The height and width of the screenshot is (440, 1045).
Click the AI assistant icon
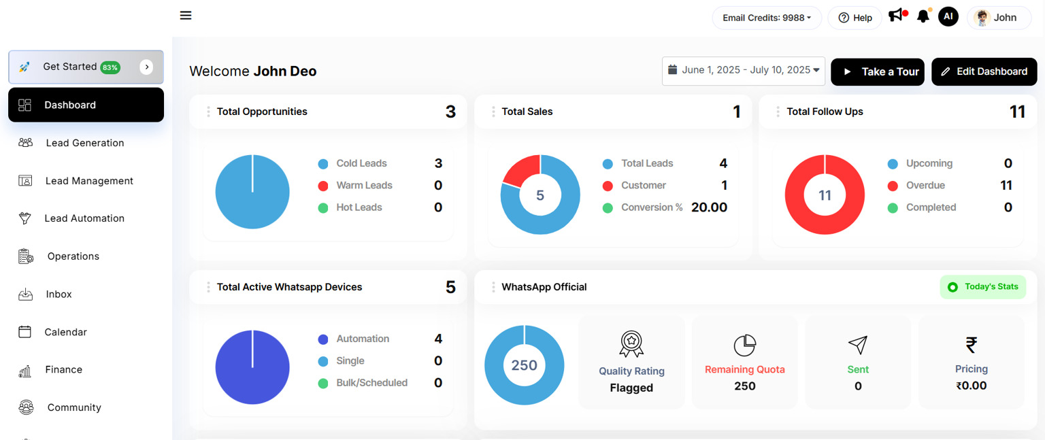948,16
